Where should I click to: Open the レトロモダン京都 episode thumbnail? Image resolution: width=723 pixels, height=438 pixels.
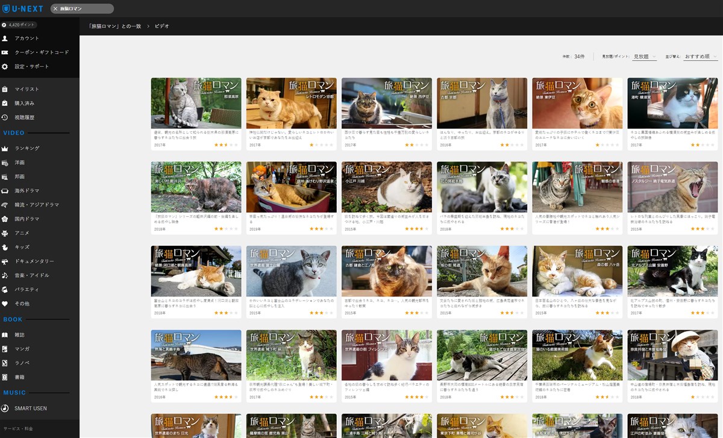[291, 103]
